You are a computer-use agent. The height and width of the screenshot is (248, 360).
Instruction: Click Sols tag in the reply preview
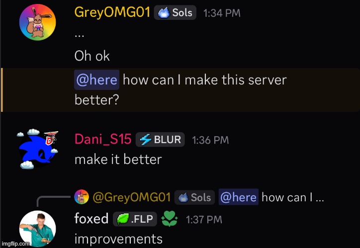tap(194, 197)
